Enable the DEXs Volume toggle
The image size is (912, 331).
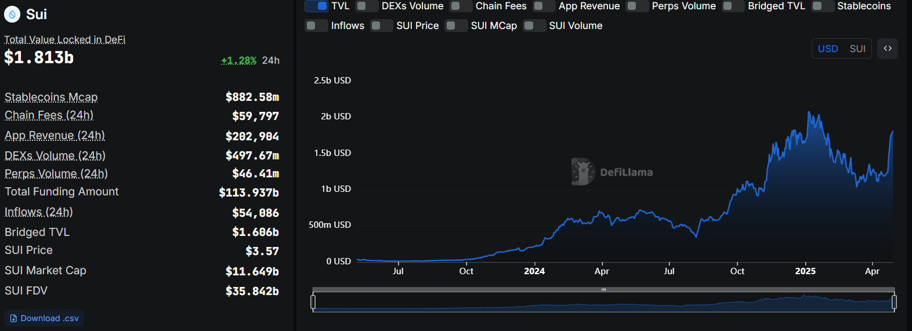pos(367,6)
